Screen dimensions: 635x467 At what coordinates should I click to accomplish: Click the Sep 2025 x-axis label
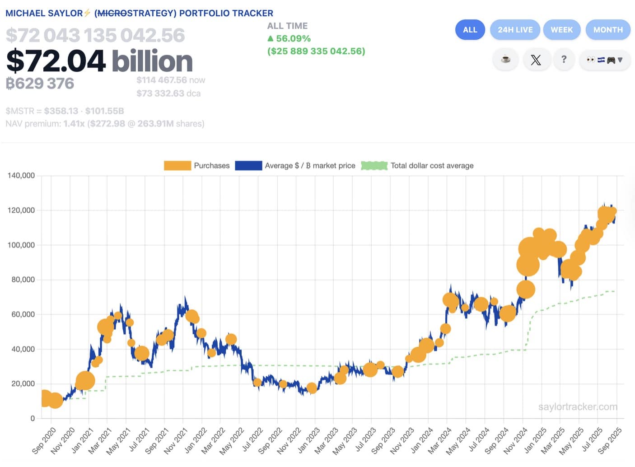click(610, 440)
